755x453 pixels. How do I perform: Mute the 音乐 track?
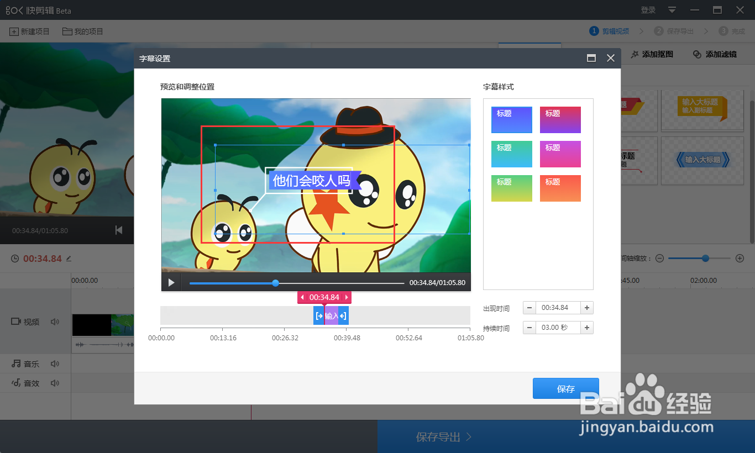pyautogui.click(x=55, y=364)
